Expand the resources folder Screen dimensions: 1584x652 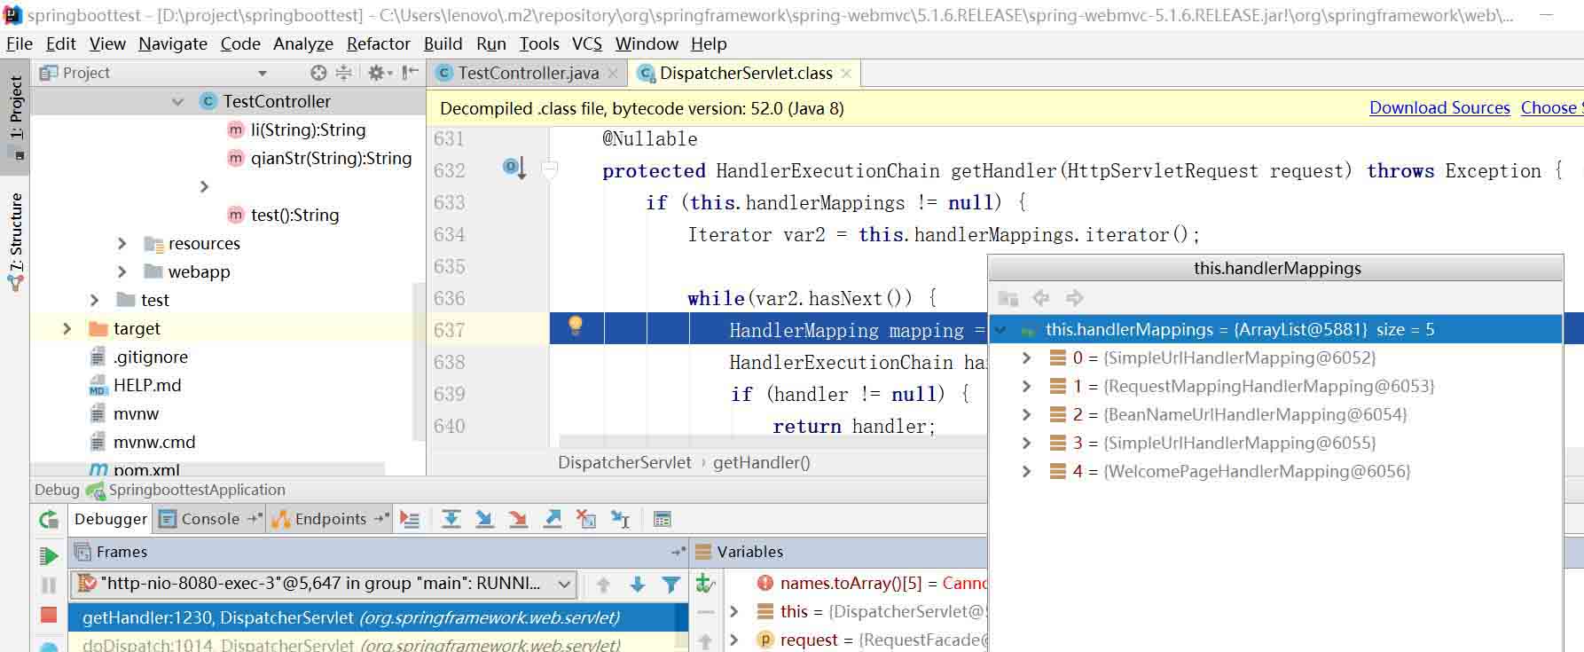122,243
